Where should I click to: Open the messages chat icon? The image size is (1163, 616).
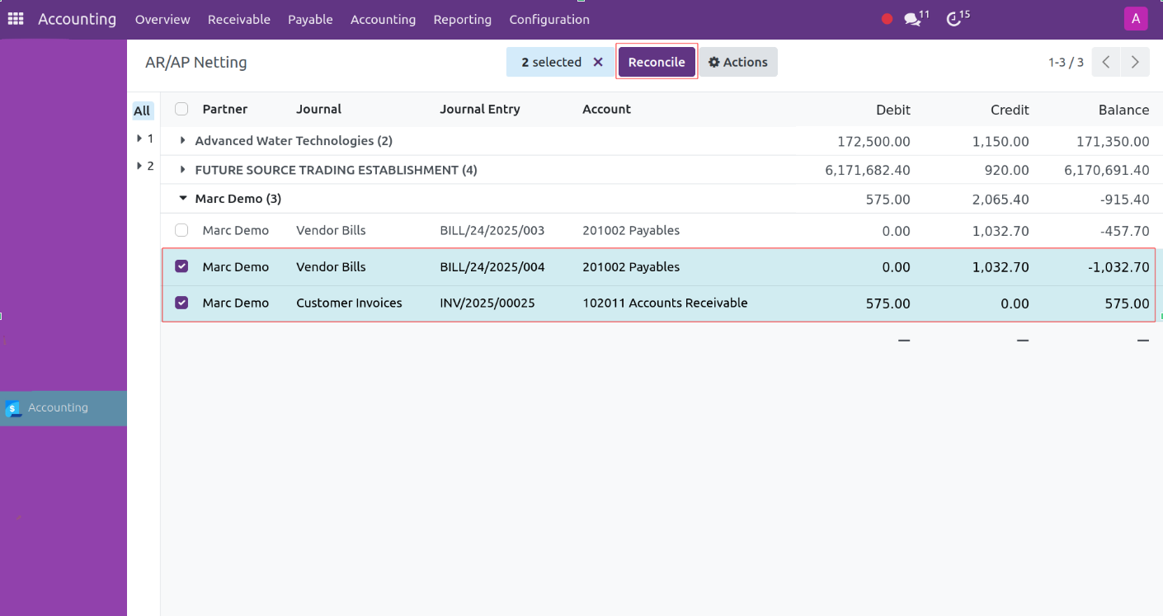coord(912,19)
